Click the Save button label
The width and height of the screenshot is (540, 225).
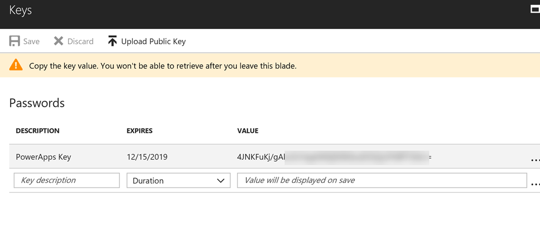31,42
